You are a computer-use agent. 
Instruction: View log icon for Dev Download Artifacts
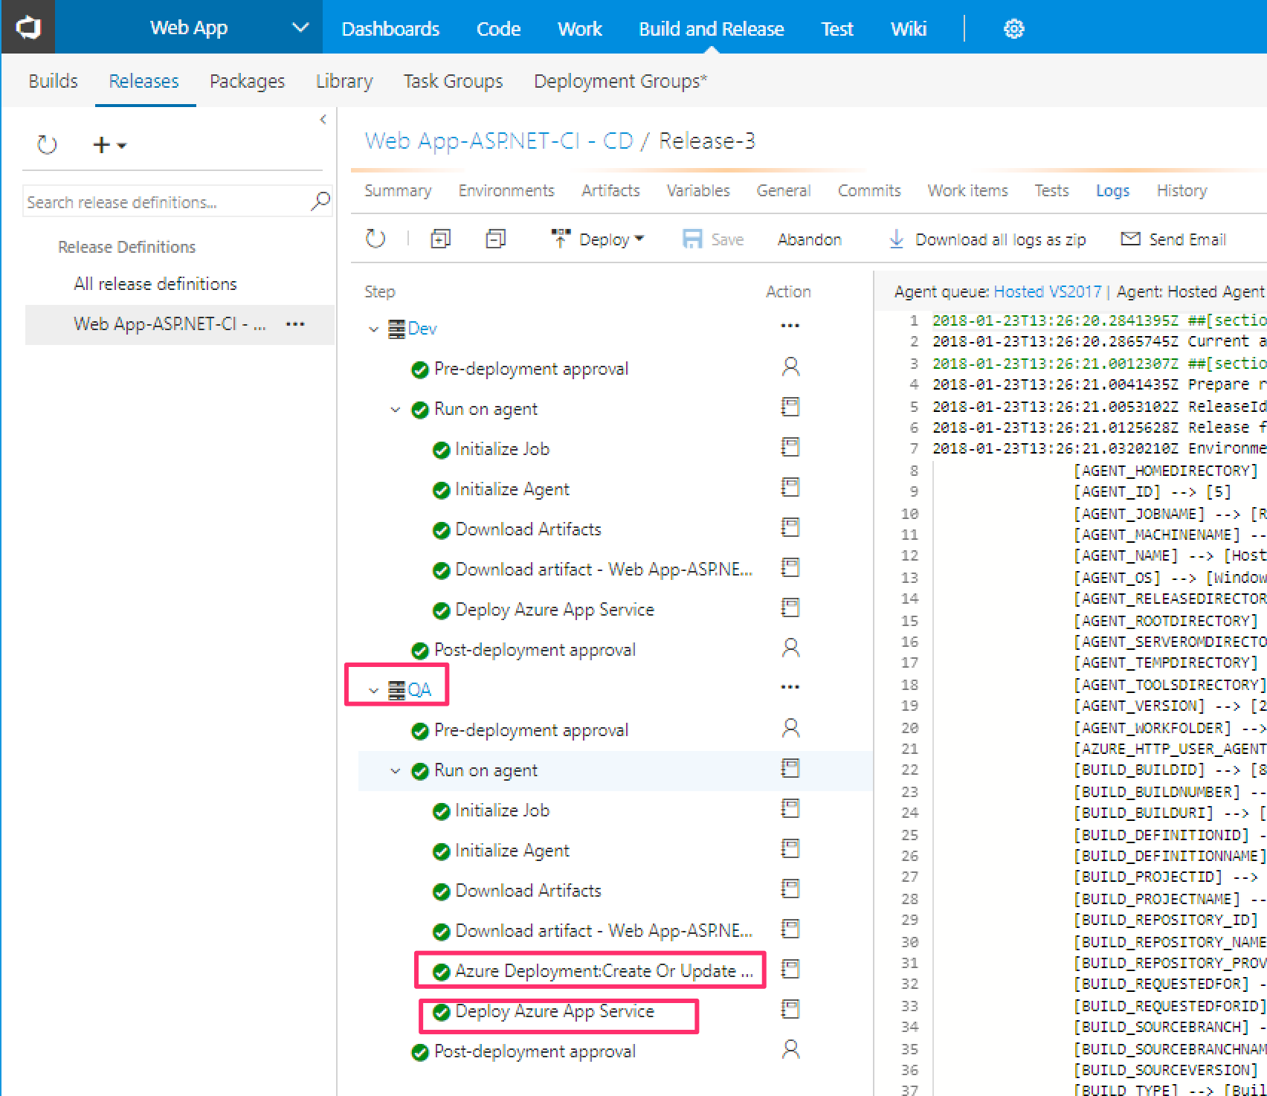(x=790, y=527)
